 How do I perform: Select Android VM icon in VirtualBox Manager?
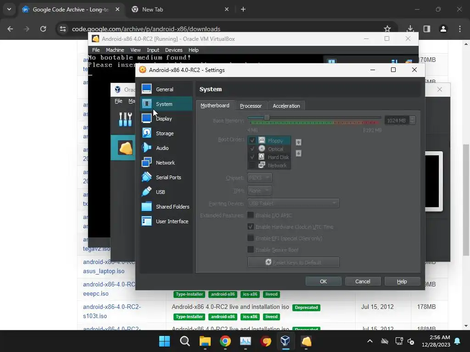click(125, 148)
